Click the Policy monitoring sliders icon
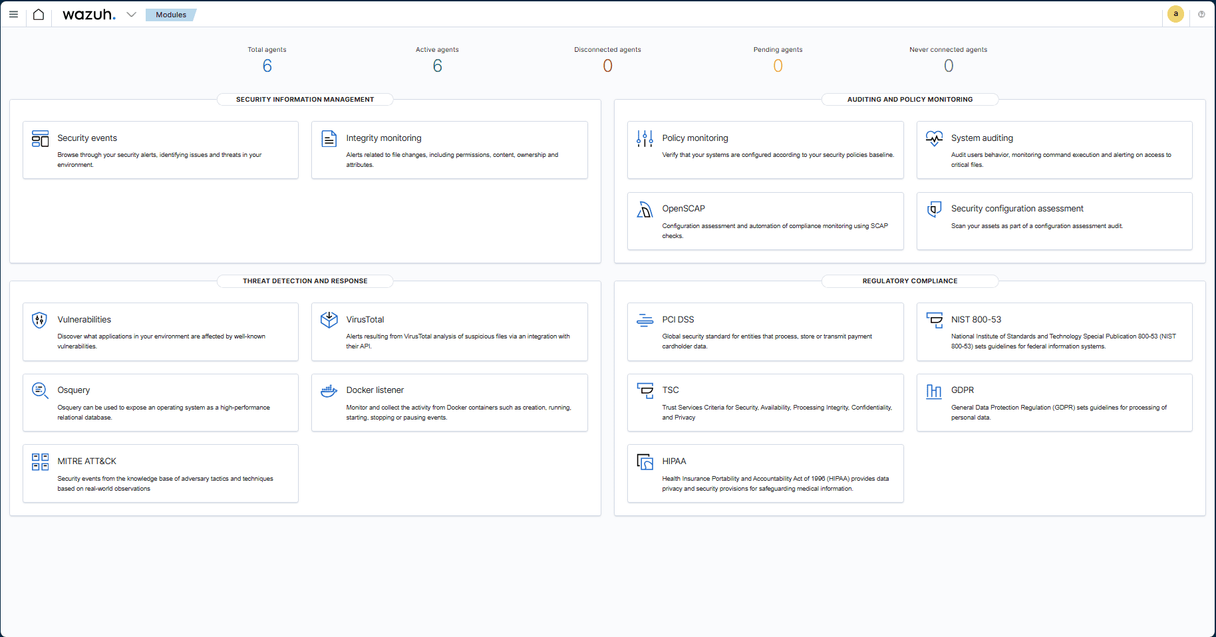Screen dimensions: 1216x637 point(645,138)
